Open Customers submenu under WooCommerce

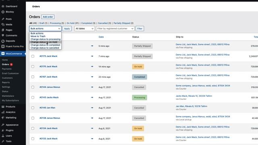pos(7,78)
